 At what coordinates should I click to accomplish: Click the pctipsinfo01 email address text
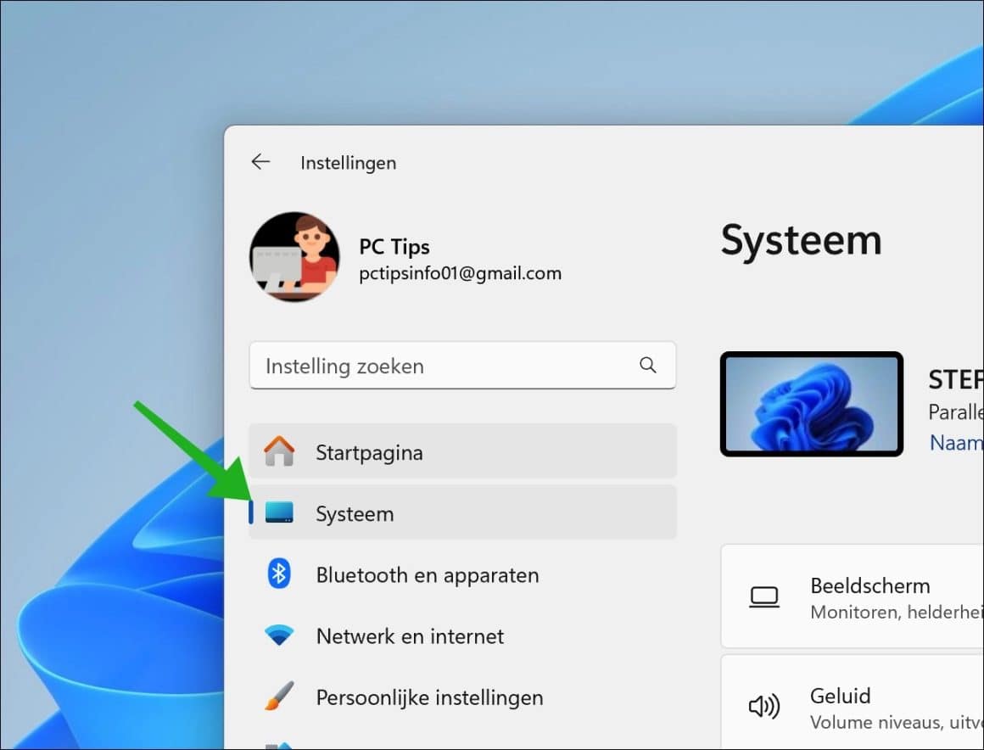[460, 272]
